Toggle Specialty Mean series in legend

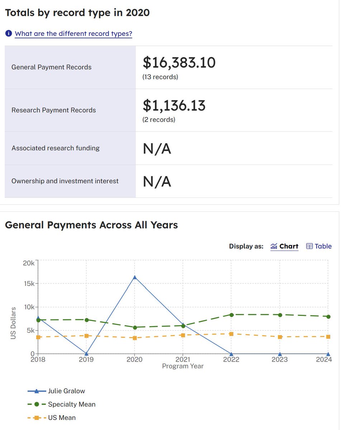61,404
